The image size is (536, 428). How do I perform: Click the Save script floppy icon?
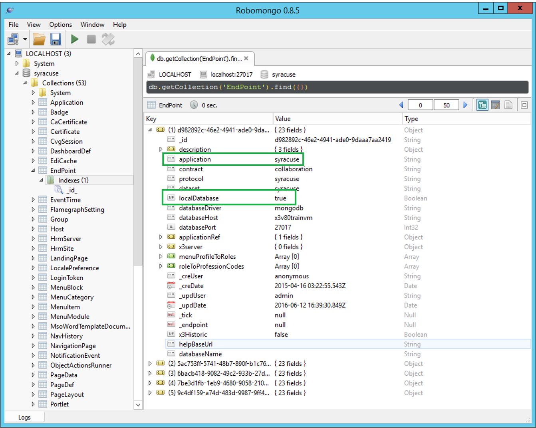[56, 39]
